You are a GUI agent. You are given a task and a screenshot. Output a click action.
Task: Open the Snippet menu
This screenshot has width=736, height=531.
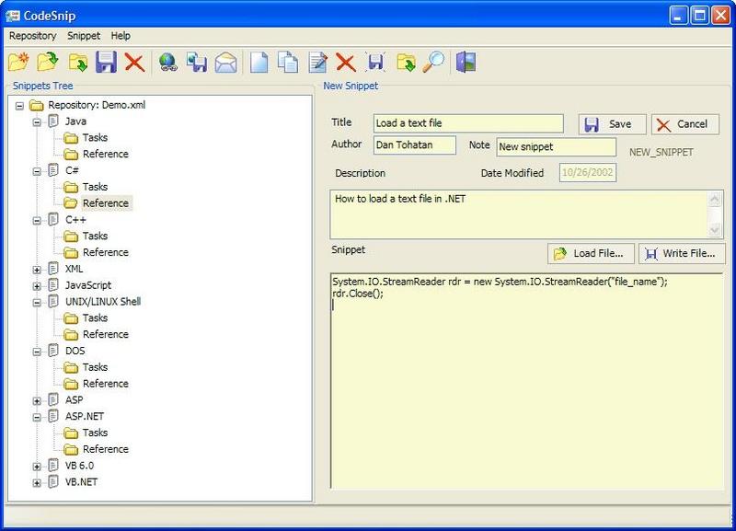coord(84,36)
